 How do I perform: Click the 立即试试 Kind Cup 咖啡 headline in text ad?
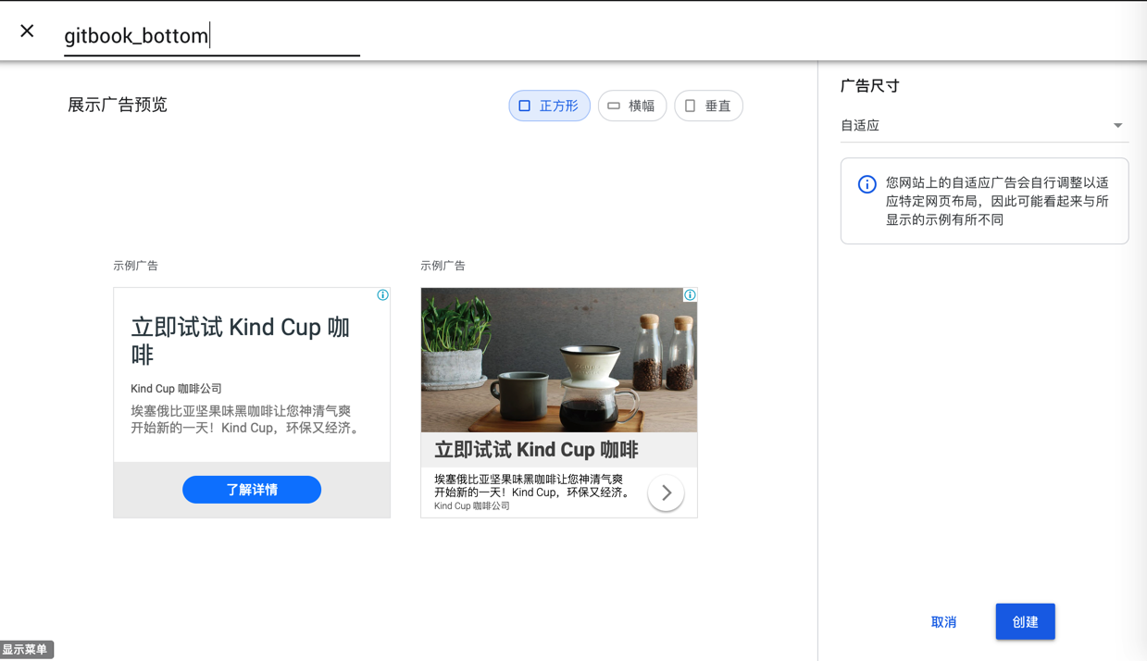pyautogui.click(x=241, y=341)
